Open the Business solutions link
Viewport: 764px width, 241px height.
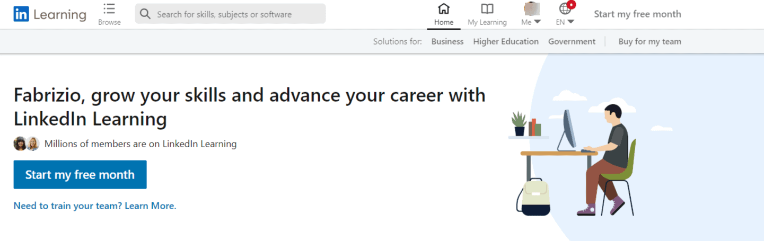(x=447, y=41)
